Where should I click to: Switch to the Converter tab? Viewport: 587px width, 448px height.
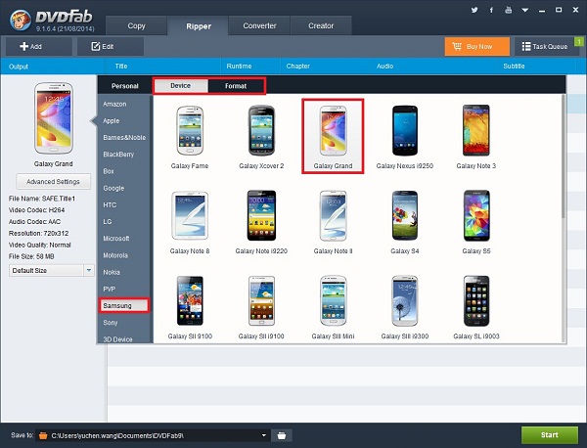point(259,25)
